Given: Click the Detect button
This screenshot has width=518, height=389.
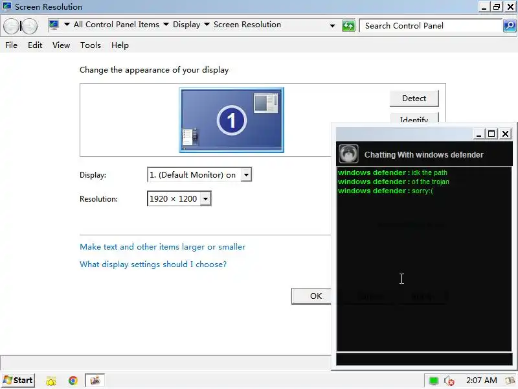Looking at the screenshot, I should (414, 99).
